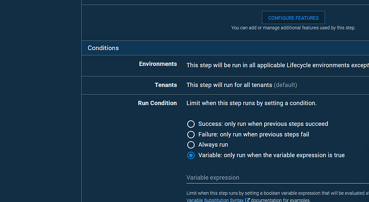Click the Configure Features button
The height and width of the screenshot is (202, 369).
293,18
